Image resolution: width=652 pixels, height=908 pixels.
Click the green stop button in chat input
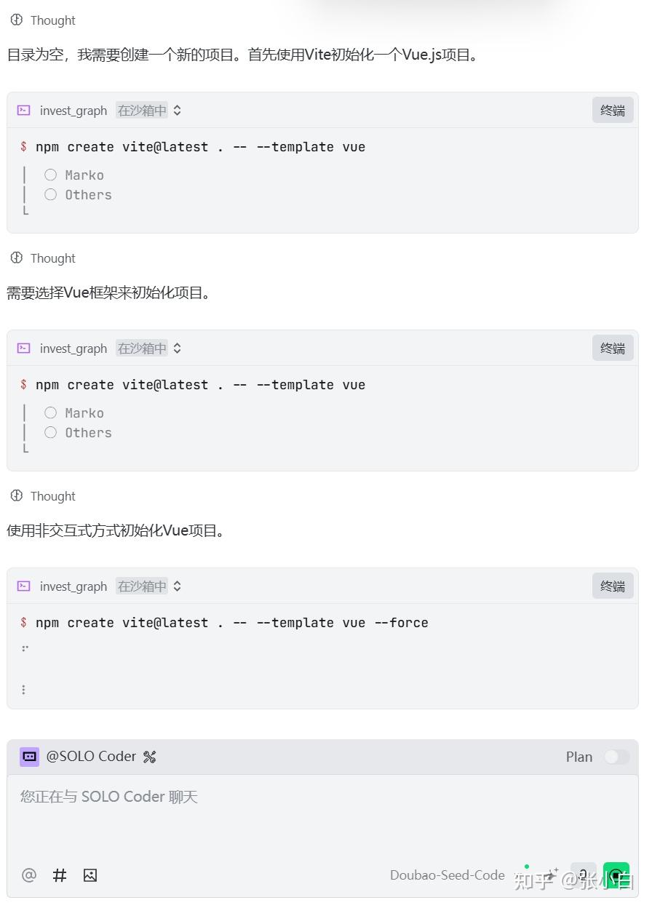[616, 875]
